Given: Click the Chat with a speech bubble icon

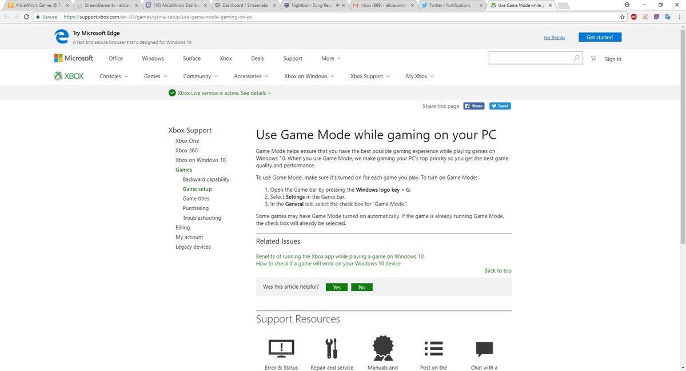Looking at the screenshot, I should [484, 349].
